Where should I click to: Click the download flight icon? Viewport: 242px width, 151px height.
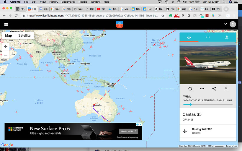tap(226, 89)
